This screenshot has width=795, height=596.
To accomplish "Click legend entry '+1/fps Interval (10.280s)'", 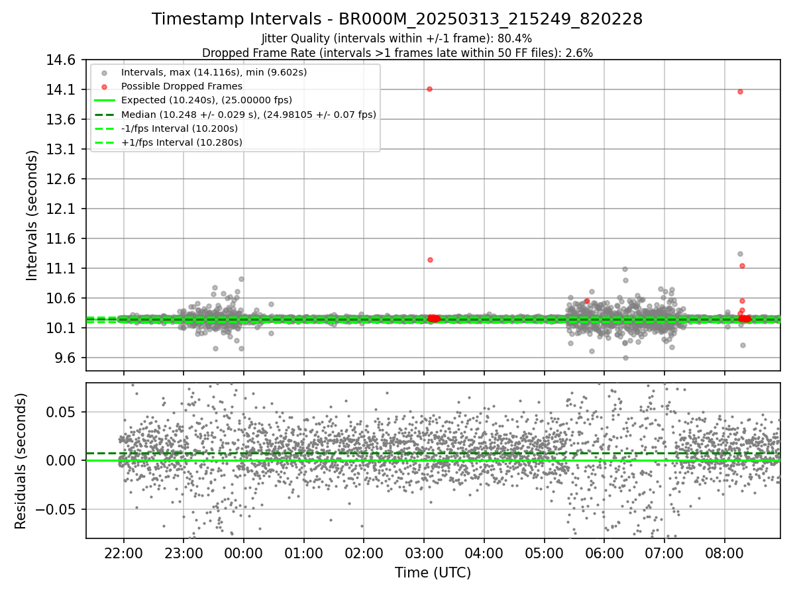I will (x=182, y=142).
